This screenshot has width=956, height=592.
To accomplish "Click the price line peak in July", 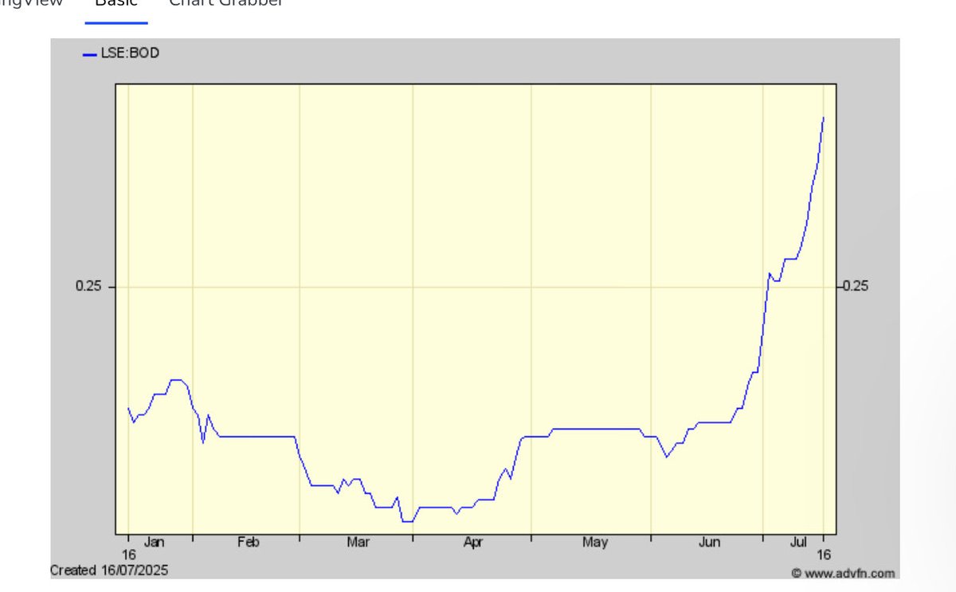I will click(823, 118).
